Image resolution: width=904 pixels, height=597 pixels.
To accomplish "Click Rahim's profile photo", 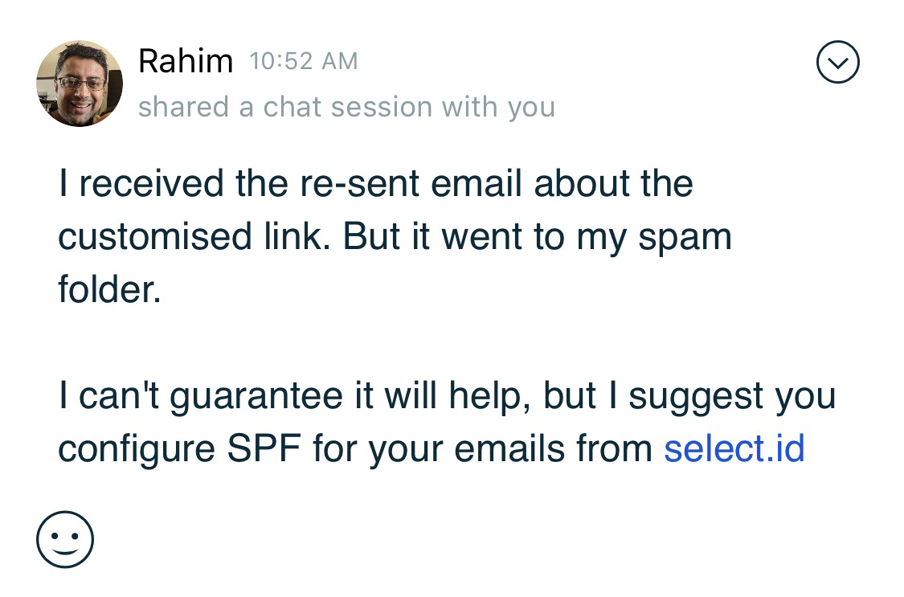I will [x=79, y=84].
